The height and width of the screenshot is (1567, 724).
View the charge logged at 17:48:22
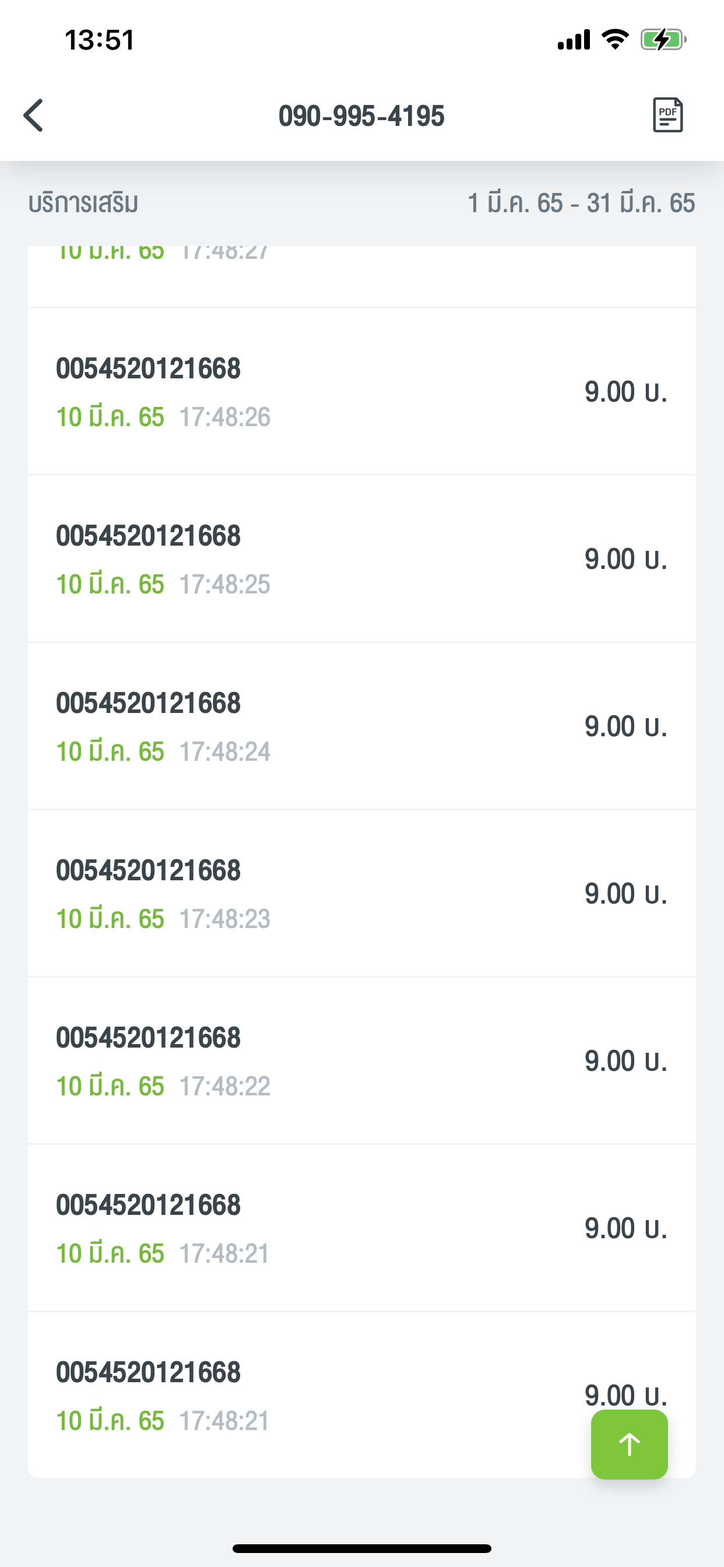tap(361, 1061)
